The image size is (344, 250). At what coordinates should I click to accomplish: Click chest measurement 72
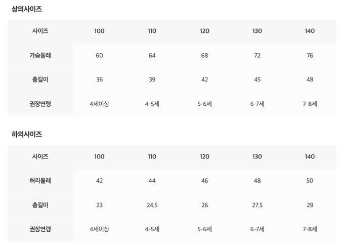pos(257,55)
